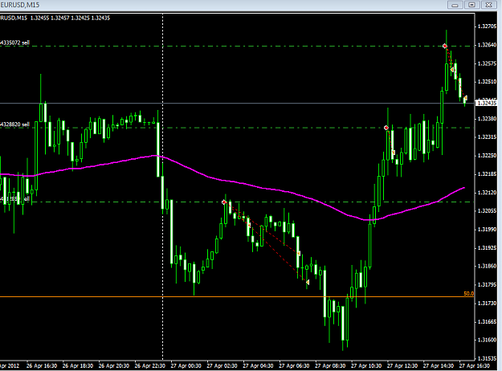This screenshot has width=502, height=371.
Task: Click the 27 Apr 16:30 time label
Action: point(475,365)
